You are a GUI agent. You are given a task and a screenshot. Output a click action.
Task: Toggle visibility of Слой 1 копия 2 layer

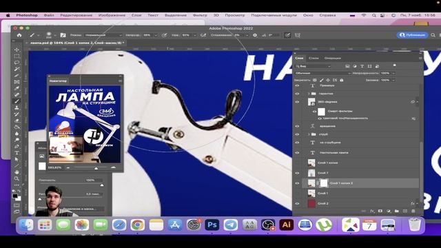click(297, 183)
